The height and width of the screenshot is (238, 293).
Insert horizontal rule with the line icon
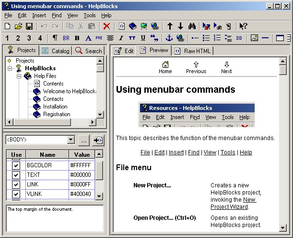(x=265, y=38)
